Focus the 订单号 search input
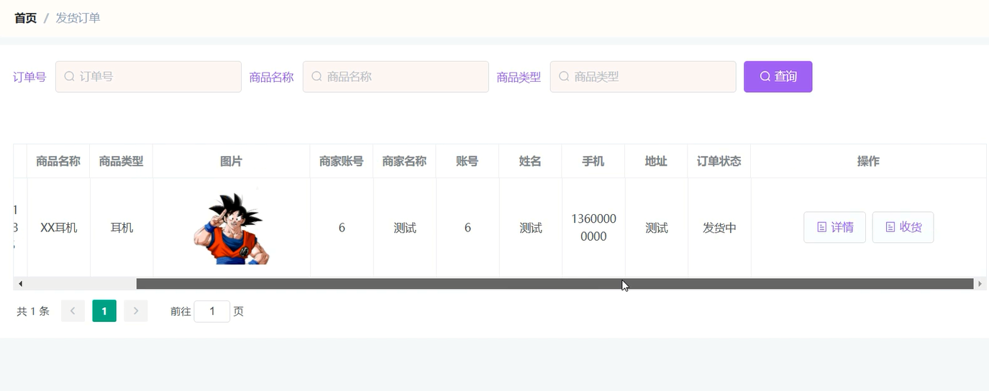989x391 pixels. [148, 76]
